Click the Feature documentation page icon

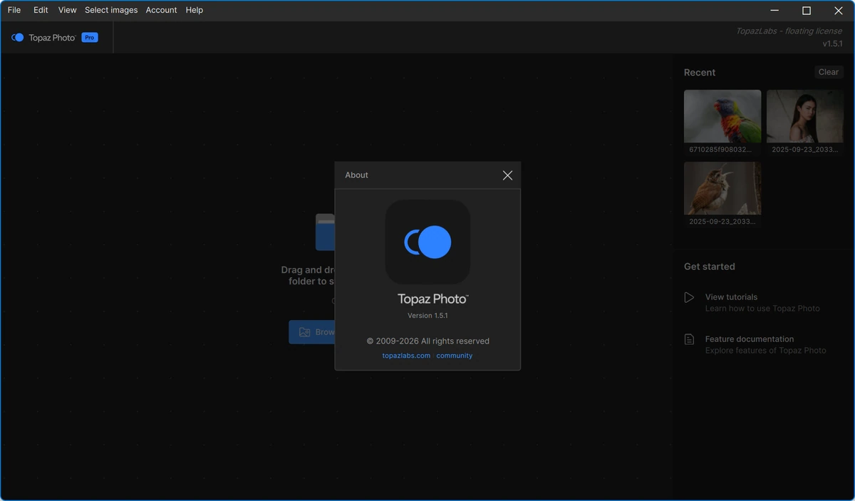[x=689, y=339]
